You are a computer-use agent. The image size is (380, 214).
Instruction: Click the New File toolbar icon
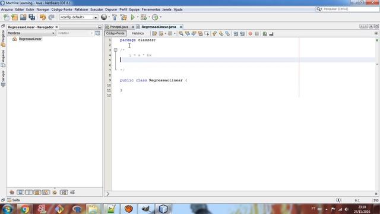coord(7,17)
